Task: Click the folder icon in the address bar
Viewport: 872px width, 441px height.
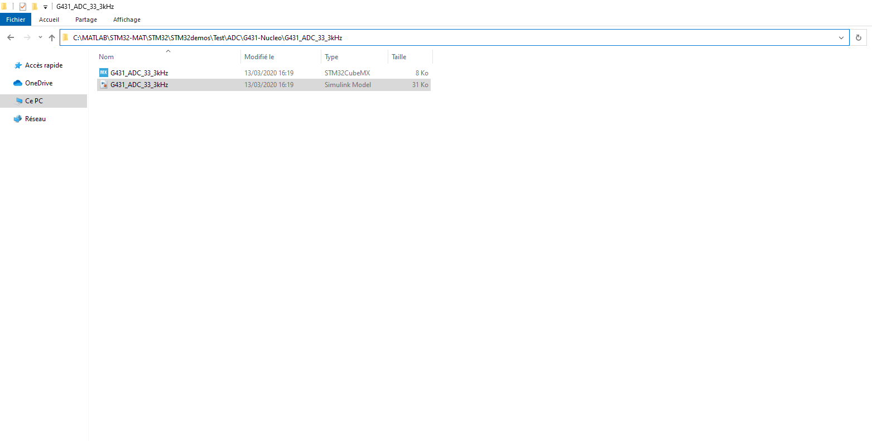Action: 66,38
